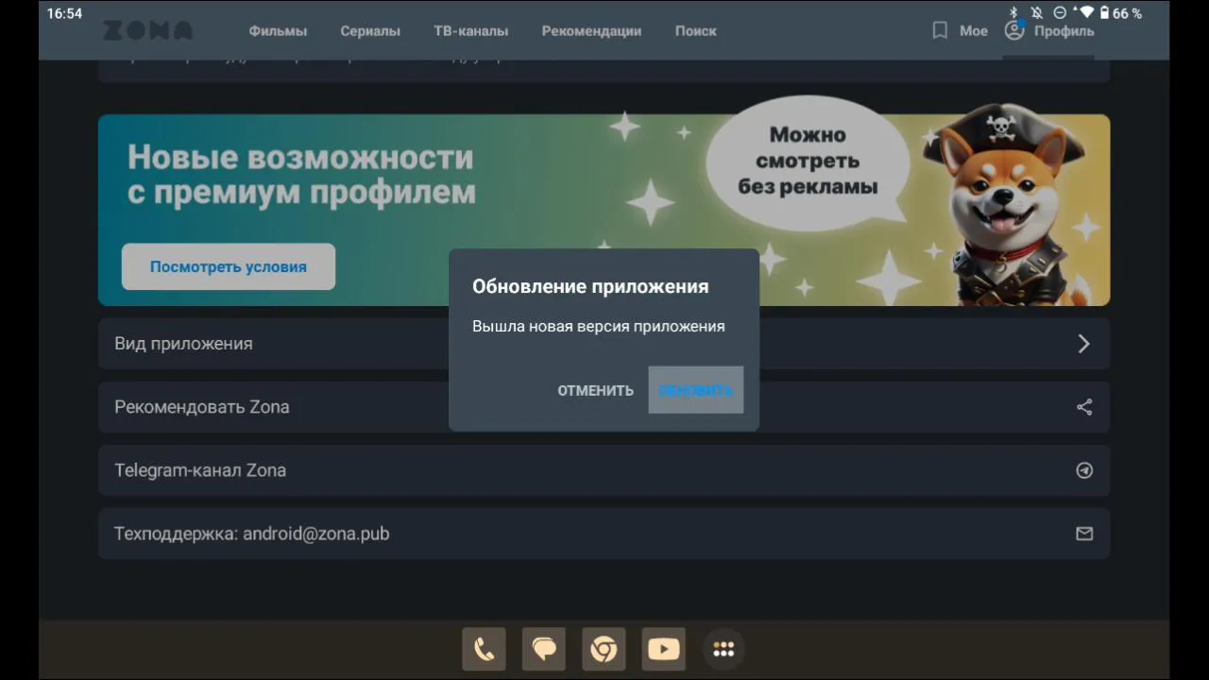1209x680 pixels.
Task: Launch YouTube from the dock
Action: [664, 649]
